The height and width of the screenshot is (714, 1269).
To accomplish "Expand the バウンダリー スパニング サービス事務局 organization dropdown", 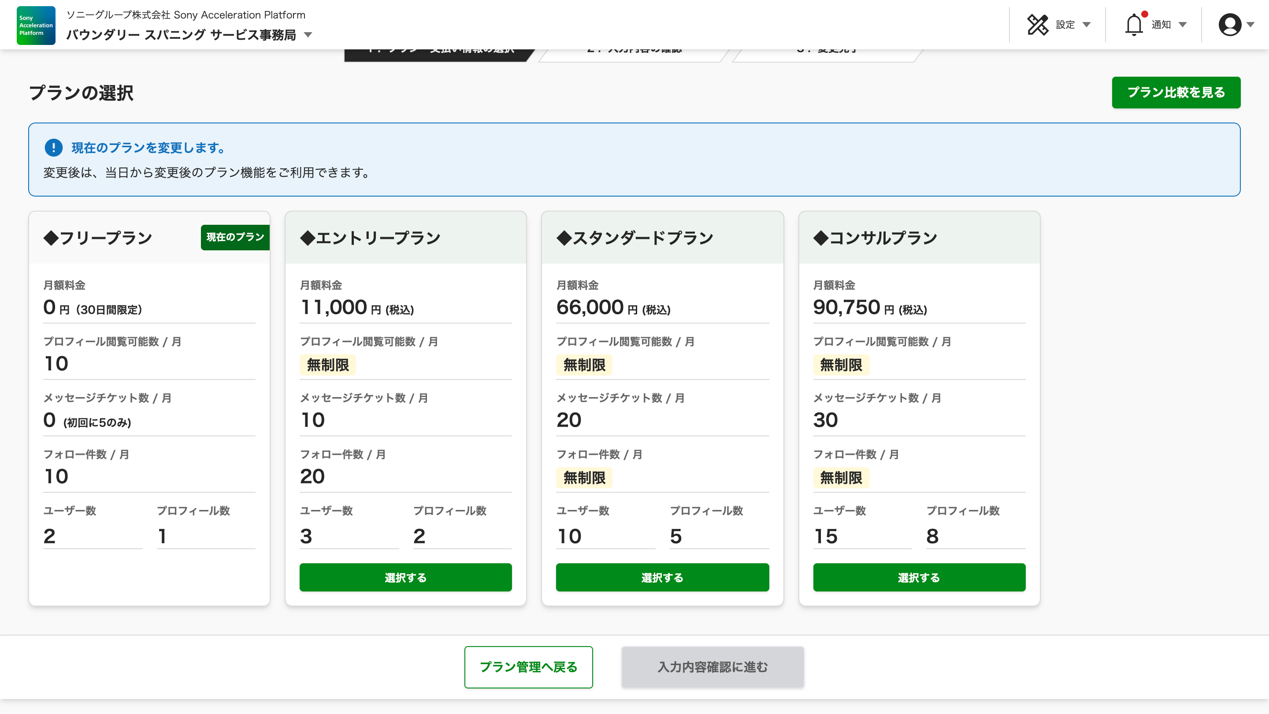I will 308,35.
